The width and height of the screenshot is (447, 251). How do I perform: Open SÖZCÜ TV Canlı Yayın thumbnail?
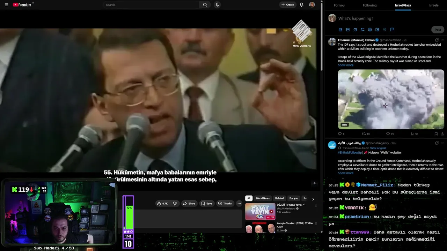click(260, 212)
